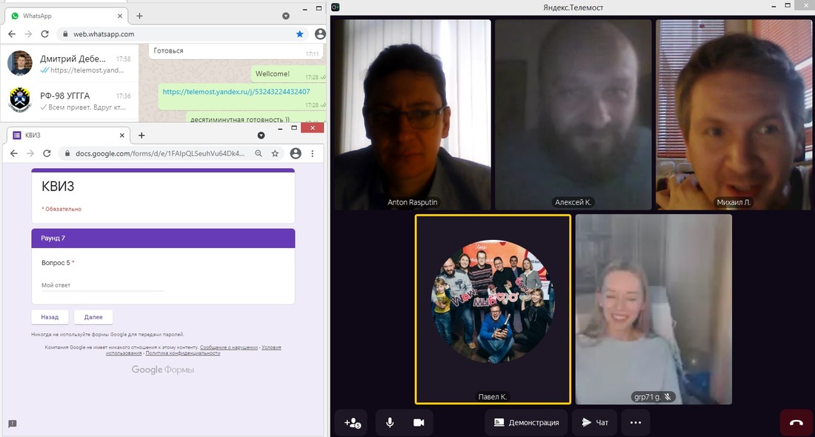
Task: Click Дмитрий's profile avatar in chat list
Action: click(x=20, y=64)
